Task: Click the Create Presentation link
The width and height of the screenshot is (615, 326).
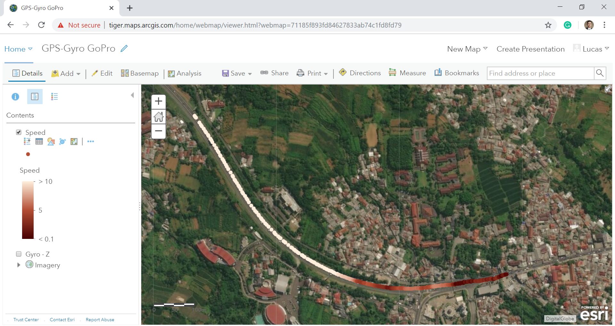Action: tap(530, 49)
